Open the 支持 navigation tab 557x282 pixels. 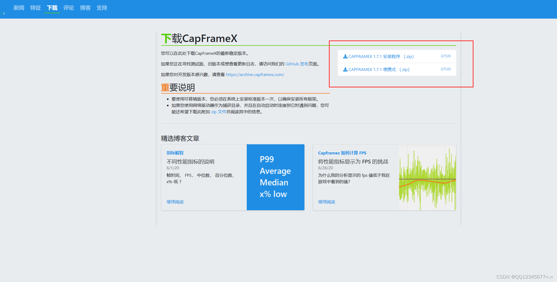[x=102, y=8]
